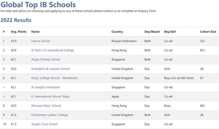The image size is (219, 129).
Task: Open the Cheltenham Ladies' College link
Action: point(49,115)
